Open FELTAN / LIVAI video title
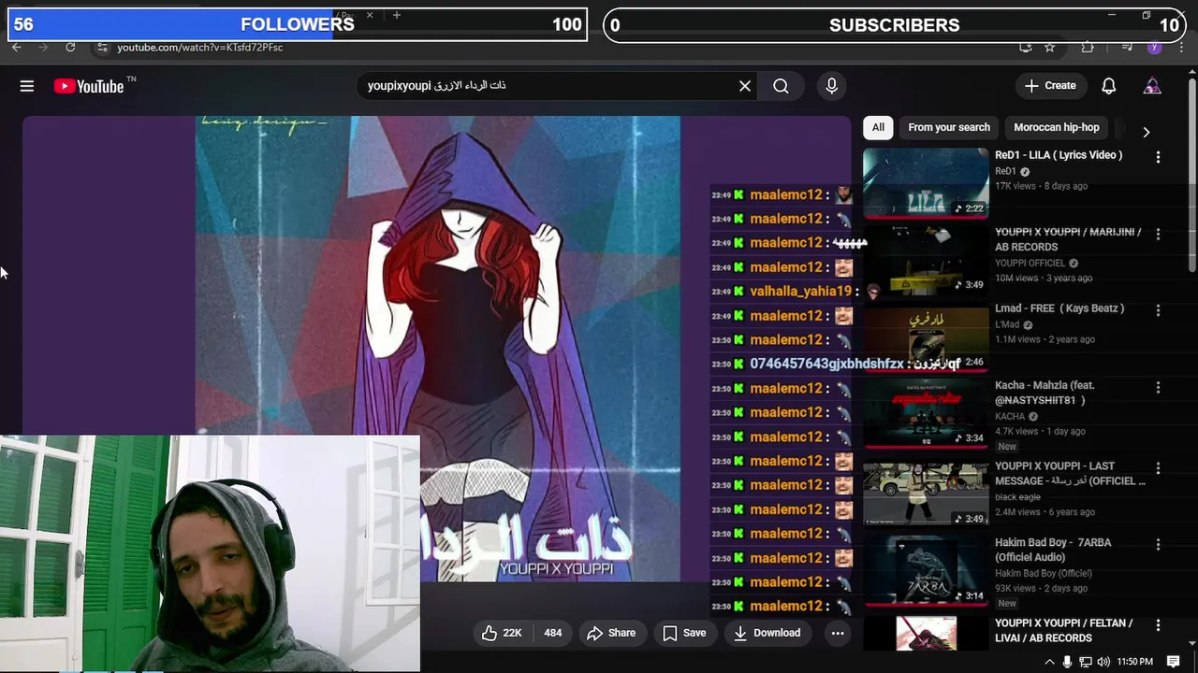This screenshot has width=1198, height=673. coord(1064,630)
